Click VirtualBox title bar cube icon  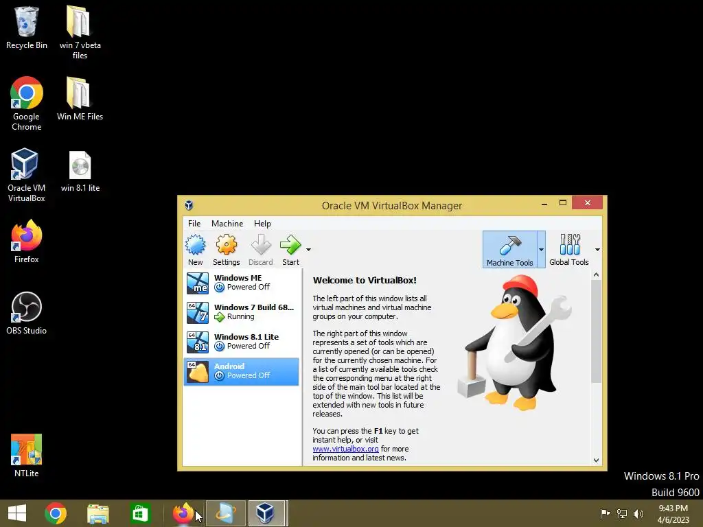(x=189, y=205)
